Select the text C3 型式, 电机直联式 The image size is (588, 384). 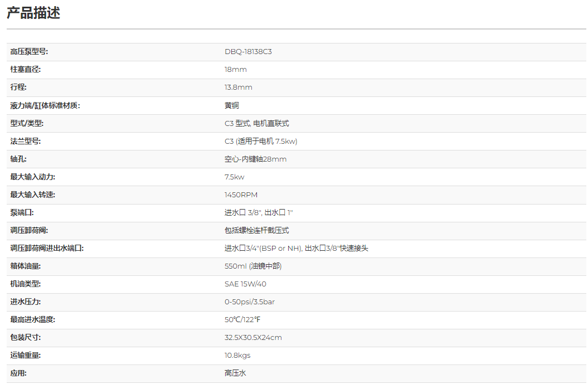256,123
